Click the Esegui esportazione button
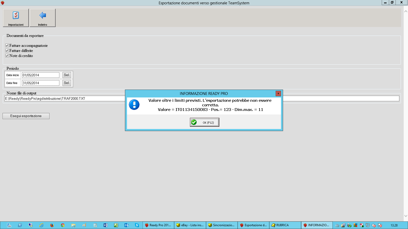Screen dimensions: 408x229 26,116
